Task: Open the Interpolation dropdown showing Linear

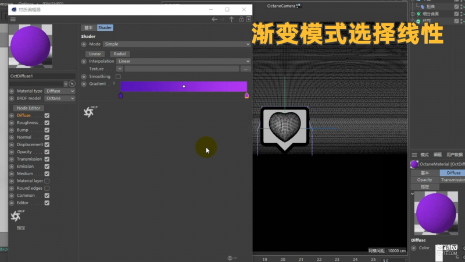Action: pyautogui.click(x=183, y=61)
